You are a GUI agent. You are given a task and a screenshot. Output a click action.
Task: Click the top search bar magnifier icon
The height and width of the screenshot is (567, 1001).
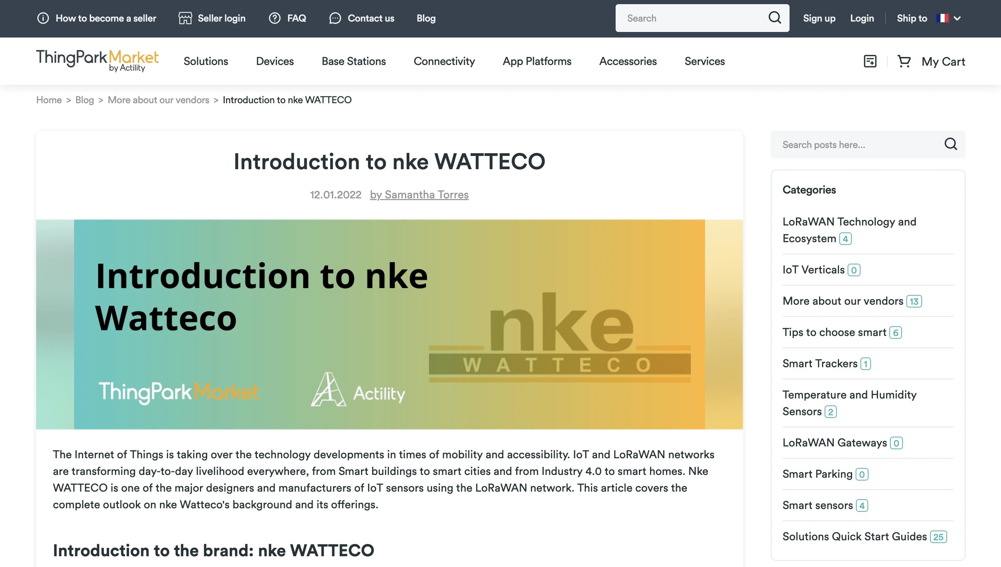[x=775, y=18]
